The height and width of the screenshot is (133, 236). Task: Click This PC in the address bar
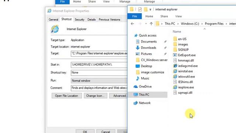pos(170,24)
